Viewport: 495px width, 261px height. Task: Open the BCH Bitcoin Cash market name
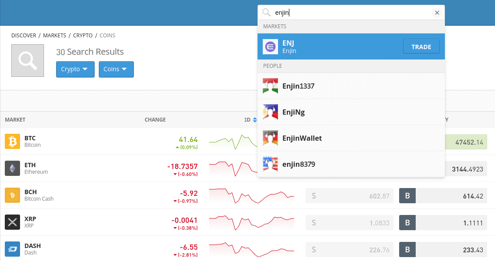[x=39, y=195]
